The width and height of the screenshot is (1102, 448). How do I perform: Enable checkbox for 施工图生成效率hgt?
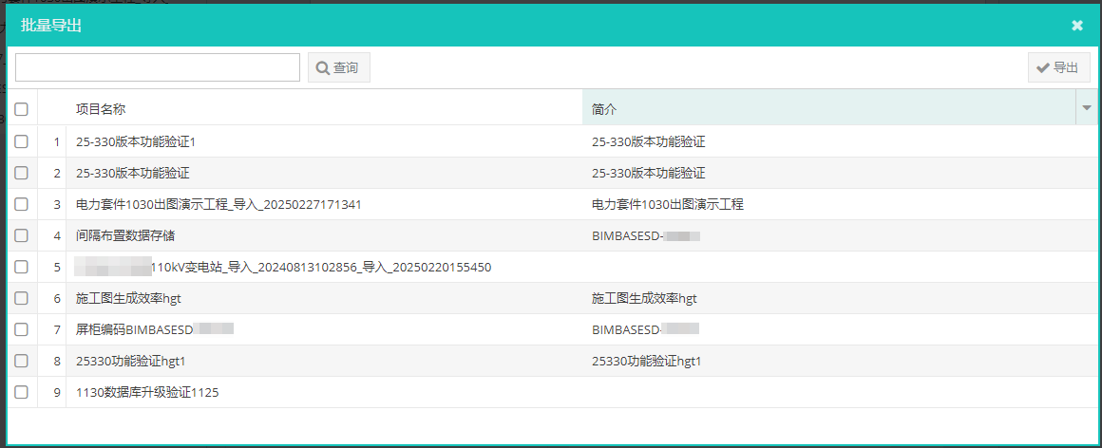coord(21,298)
